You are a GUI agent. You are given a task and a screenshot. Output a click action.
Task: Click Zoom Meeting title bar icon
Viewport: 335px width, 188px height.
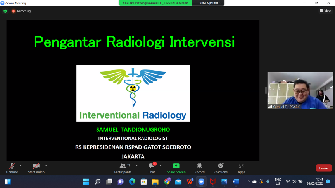(3, 3)
